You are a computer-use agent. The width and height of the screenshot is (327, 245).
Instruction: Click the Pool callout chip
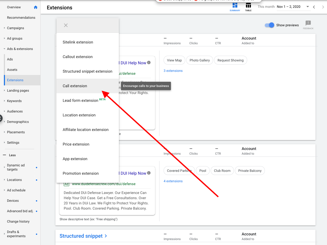point(203,171)
